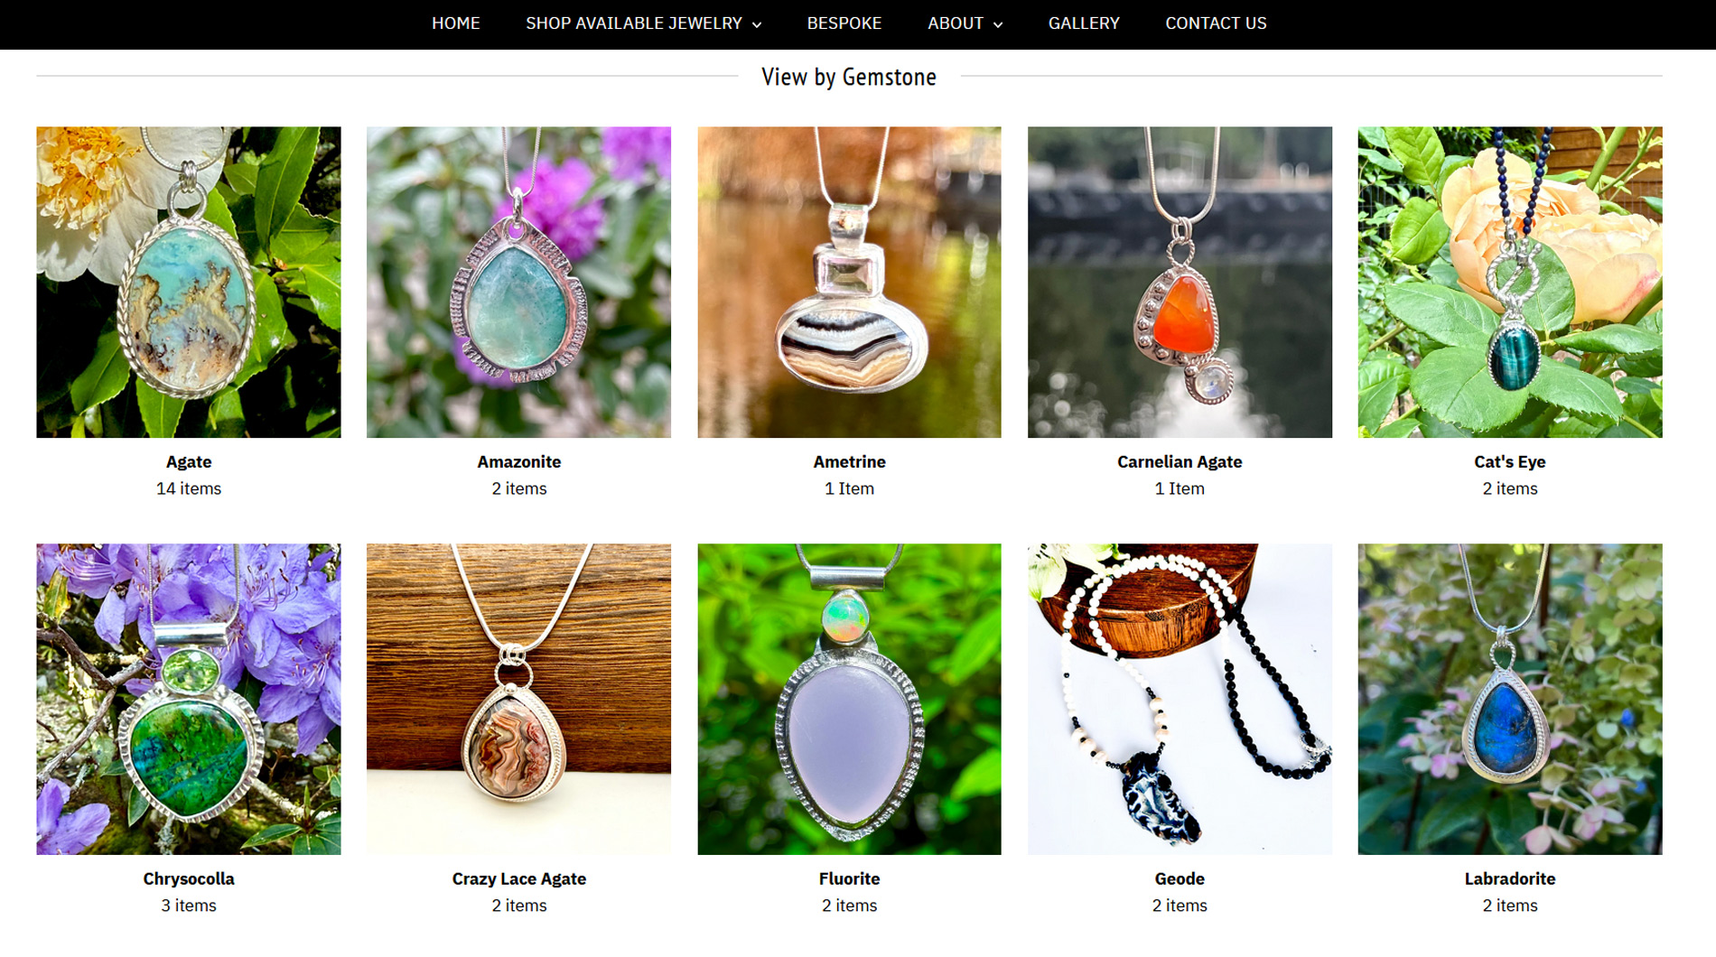Open the Carnelian Agate pendant image
The width and height of the screenshot is (1716, 957).
pyautogui.click(x=1180, y=282)
